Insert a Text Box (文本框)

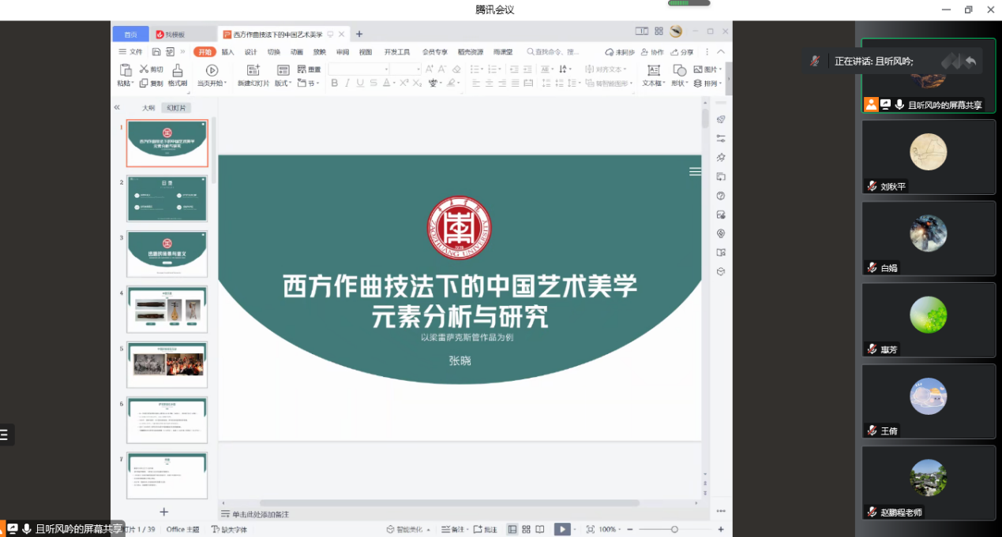coord(653,70)
